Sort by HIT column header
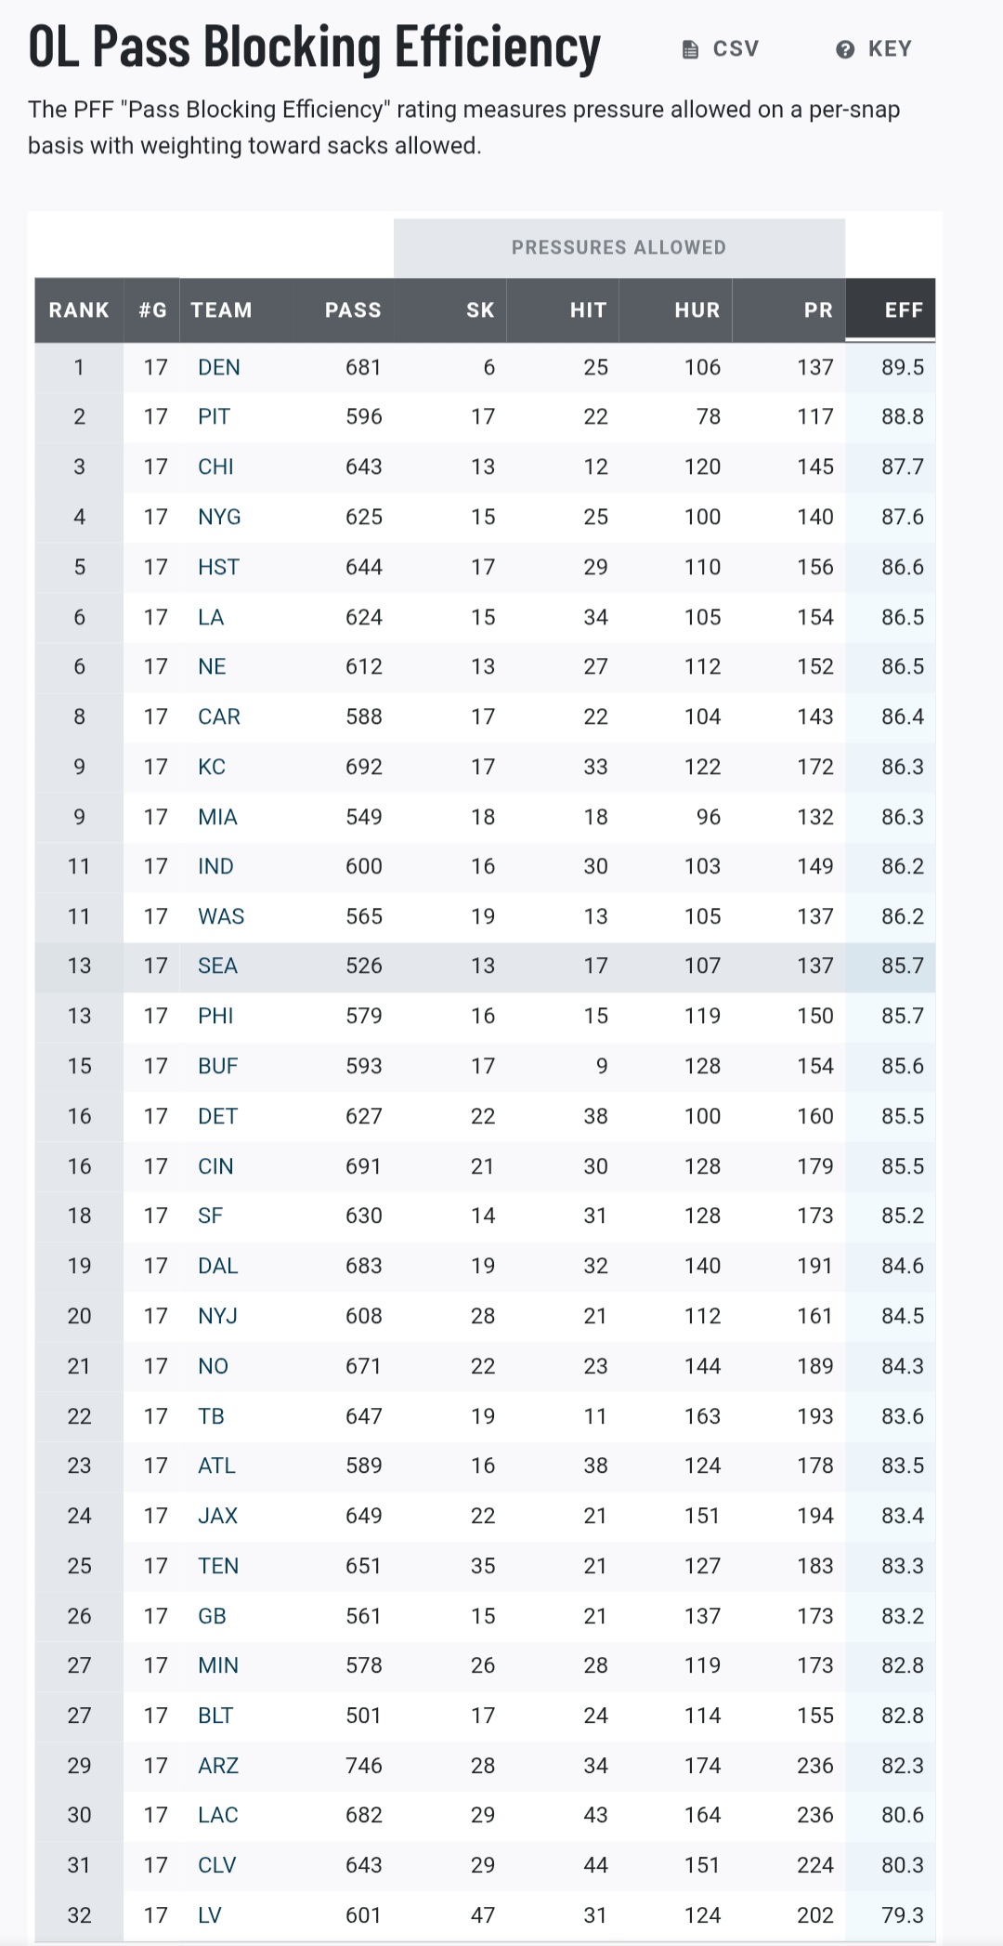Screen dimensions: 1003x1946 pos(588,310)
